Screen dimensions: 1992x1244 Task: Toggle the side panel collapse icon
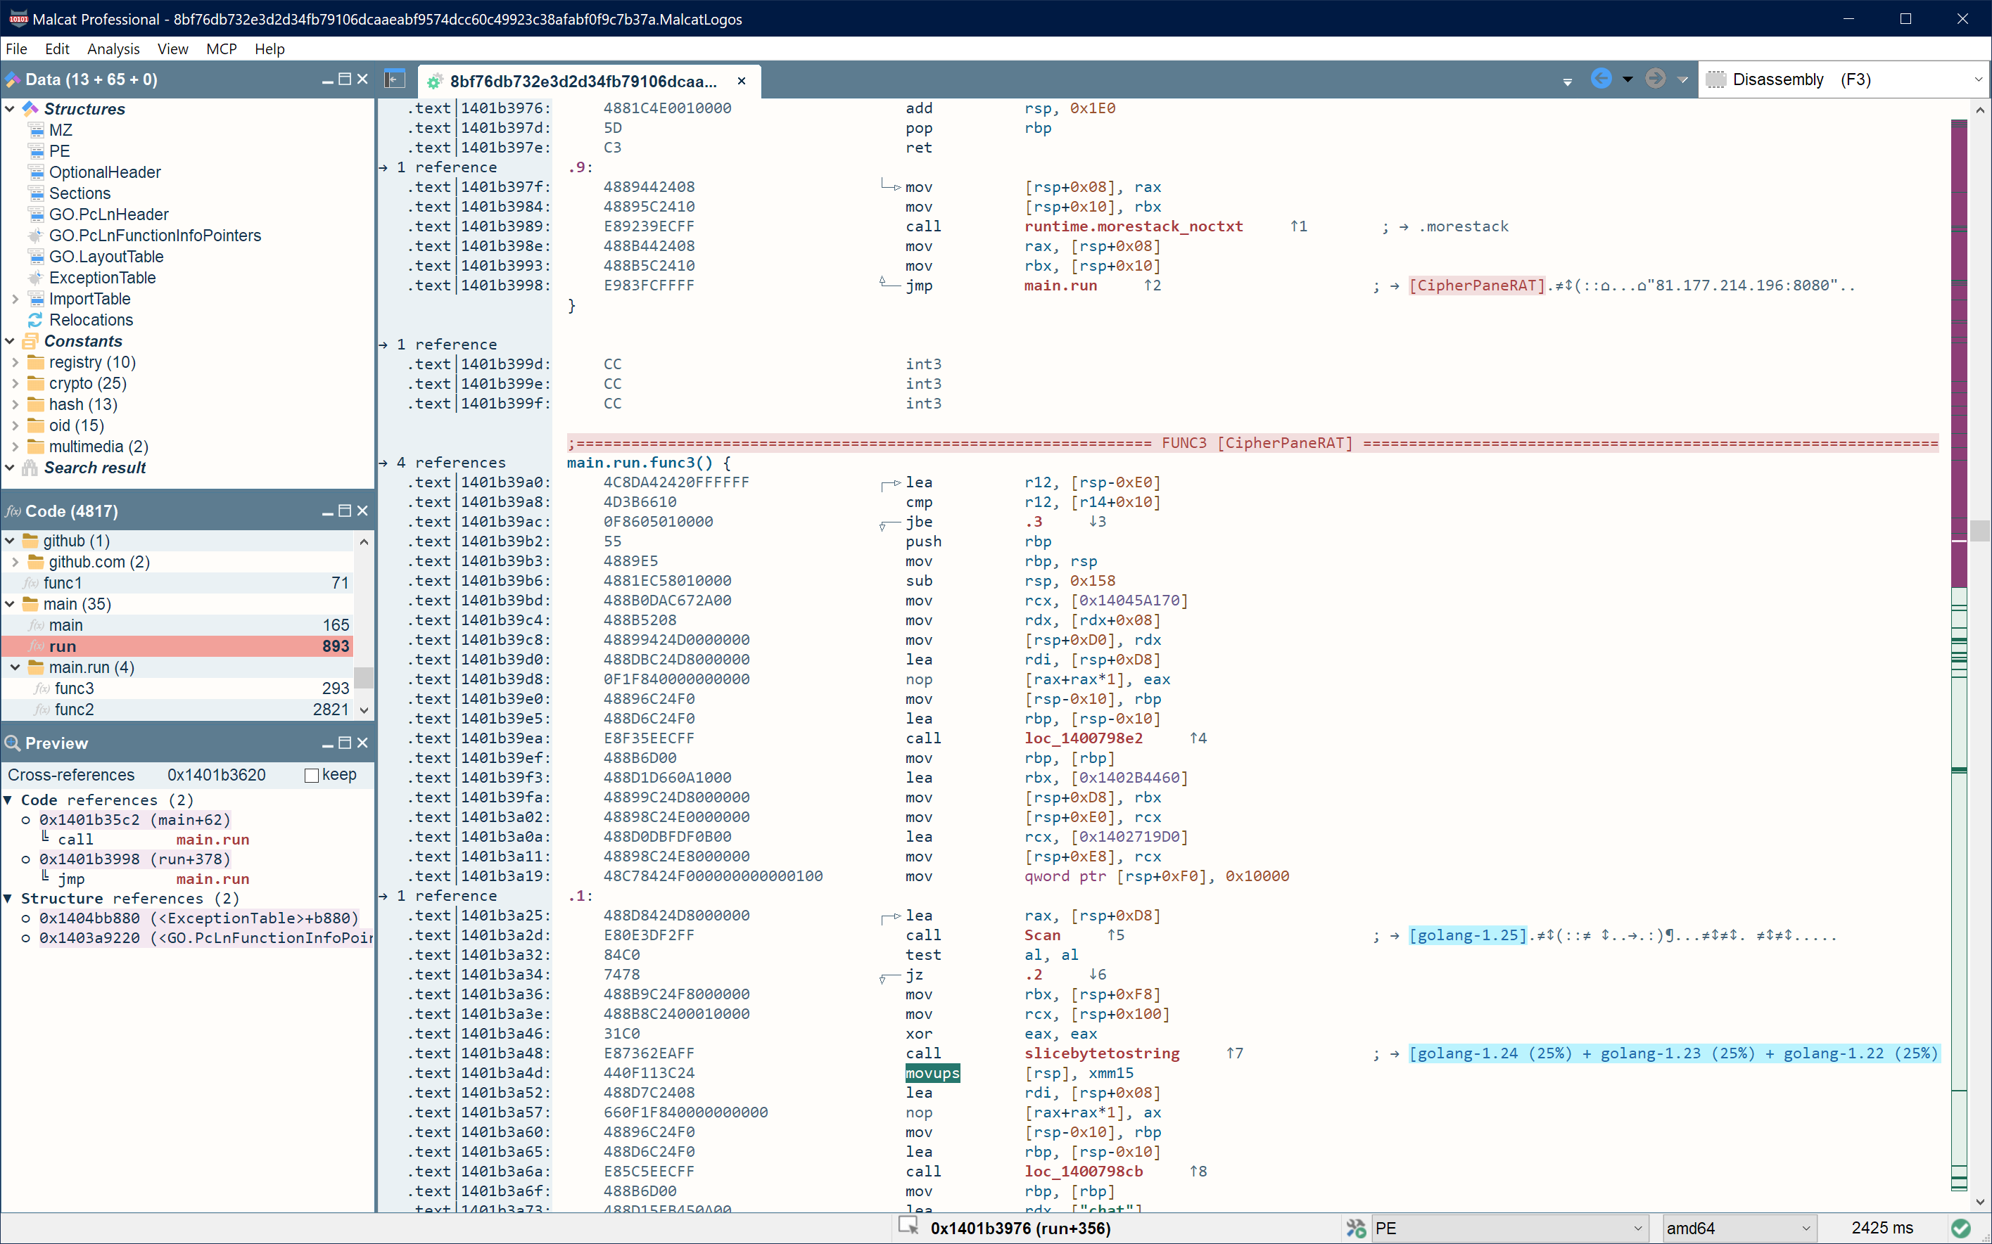click(x=395, y=79)
